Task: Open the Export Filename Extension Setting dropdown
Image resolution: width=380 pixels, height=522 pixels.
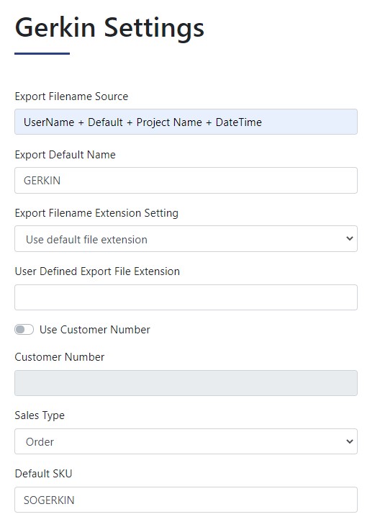Action: (186, 239)
